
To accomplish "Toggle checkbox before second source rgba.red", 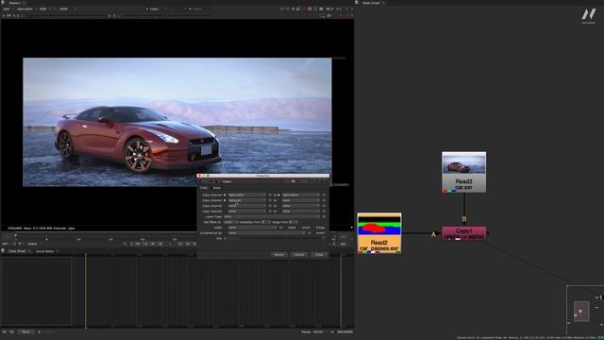I will [x=225, y=200].
